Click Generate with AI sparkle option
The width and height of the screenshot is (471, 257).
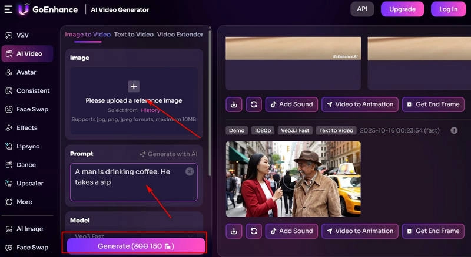[x=168, y=154]
